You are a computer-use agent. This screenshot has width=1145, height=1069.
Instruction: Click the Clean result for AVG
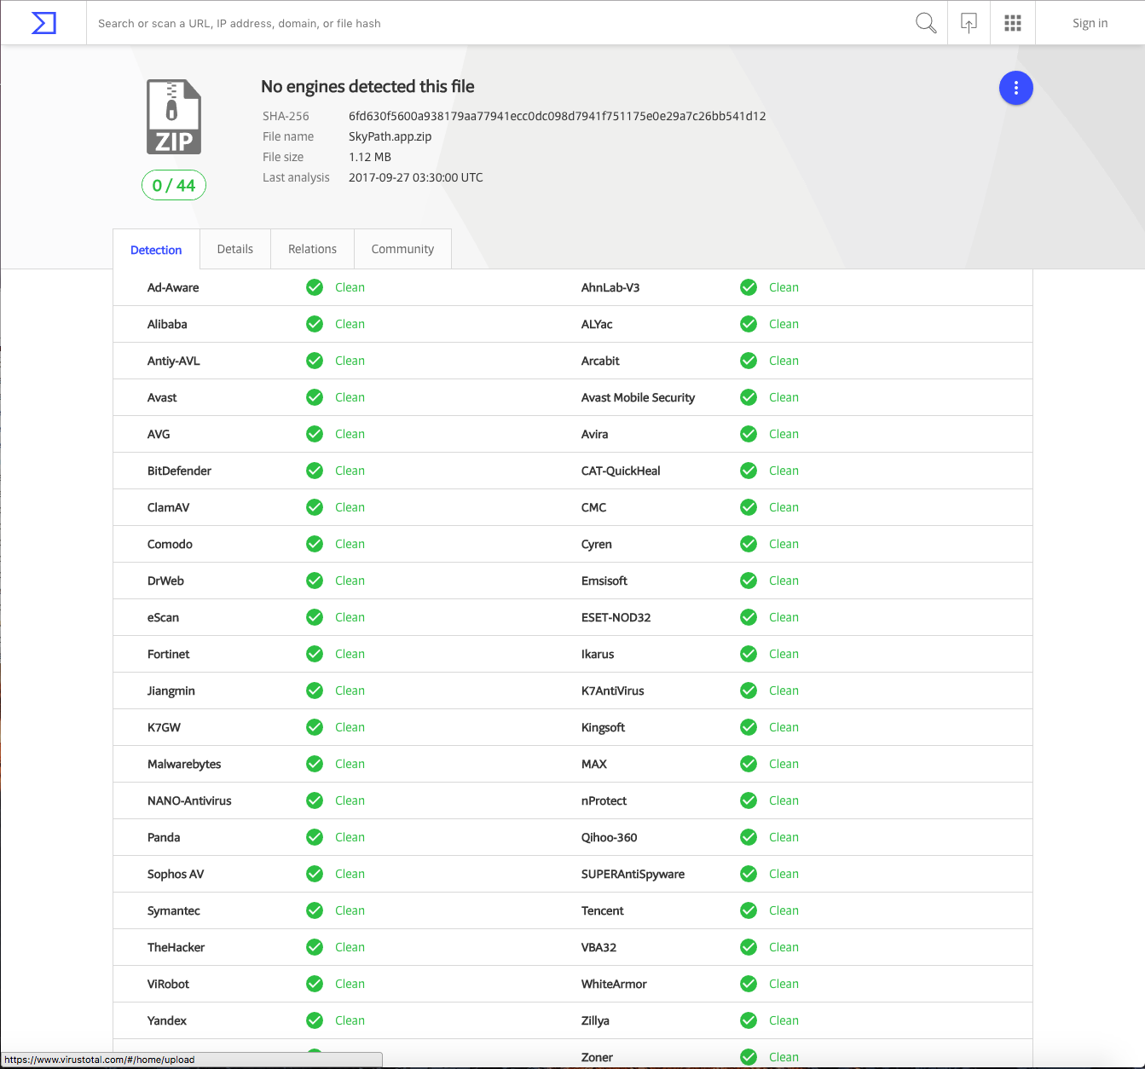pyautogui.click(x=350, y=434)
